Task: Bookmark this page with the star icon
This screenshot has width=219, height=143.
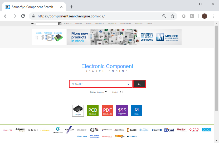Action: 173,16
